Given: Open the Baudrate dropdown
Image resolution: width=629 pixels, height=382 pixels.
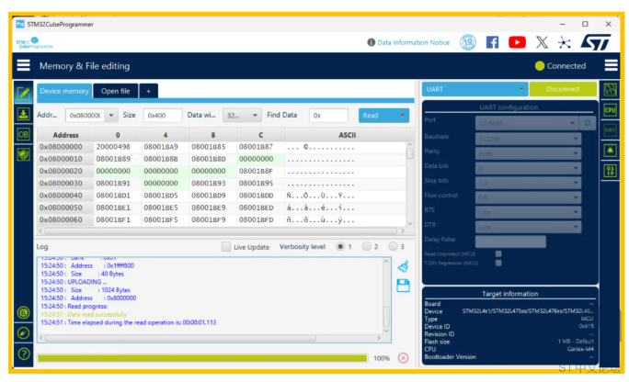Looking at the screenshot, I should [x=528, y=139].
